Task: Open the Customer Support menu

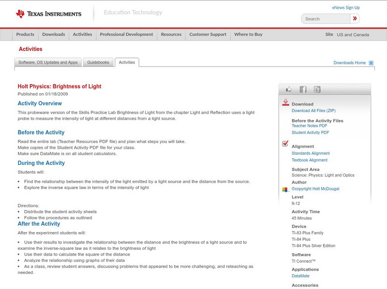Action: click(x=208, y=34)
